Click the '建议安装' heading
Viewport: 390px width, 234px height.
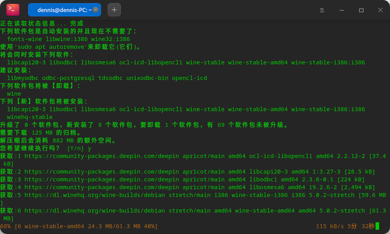pyautogui.click(x=16, y=70)
